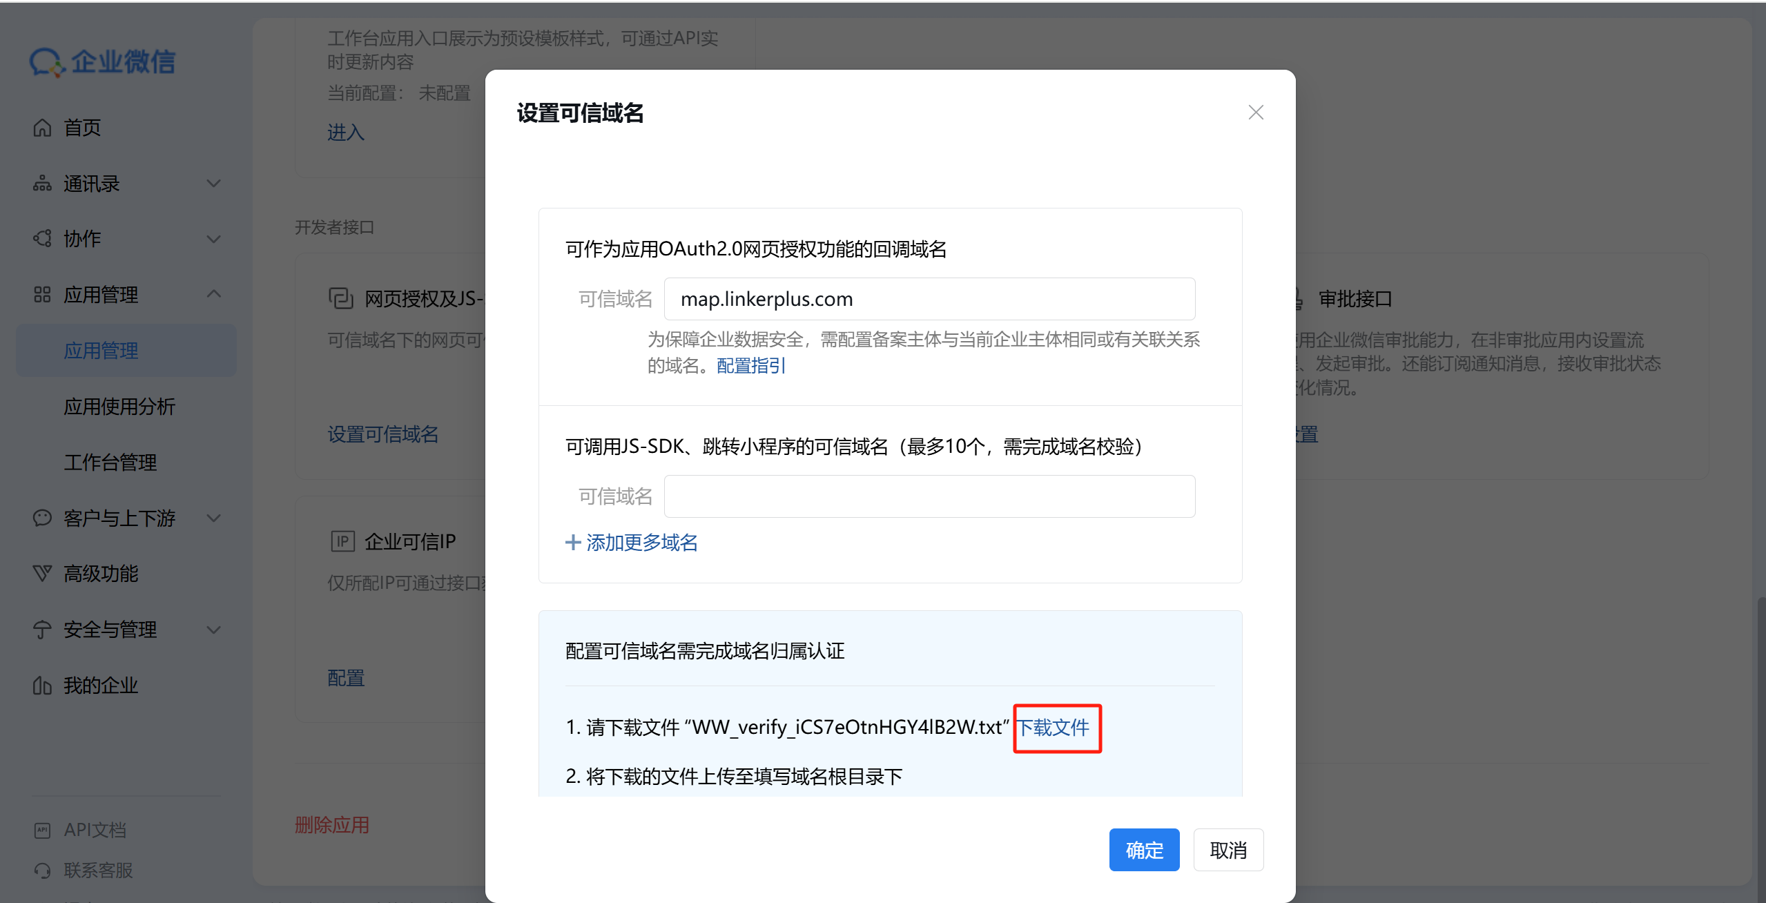Collapse the 应用管理 section chevron

[214, 294]
